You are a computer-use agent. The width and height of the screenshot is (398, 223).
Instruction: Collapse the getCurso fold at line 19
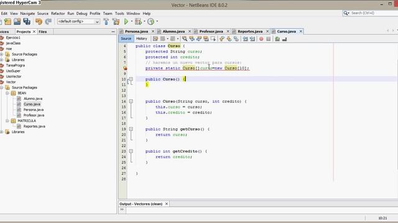click(x=131, y=129)
